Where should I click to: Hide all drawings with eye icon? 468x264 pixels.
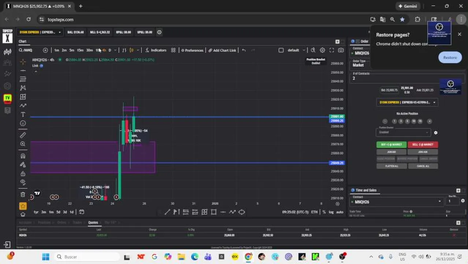(x=23, y=182)
